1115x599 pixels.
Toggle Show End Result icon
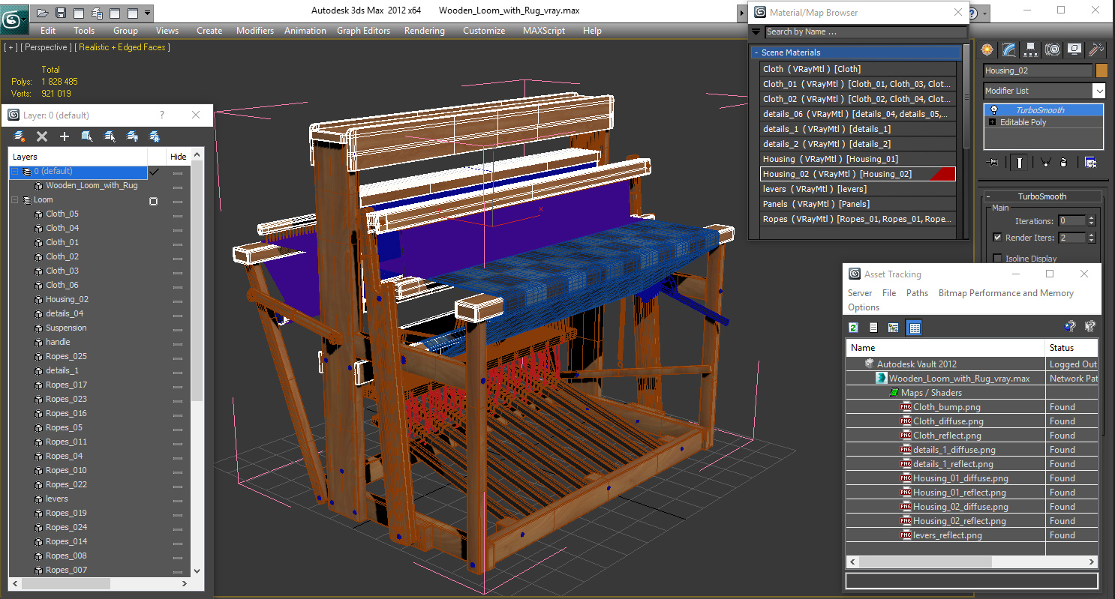[x=1019, y=163]
